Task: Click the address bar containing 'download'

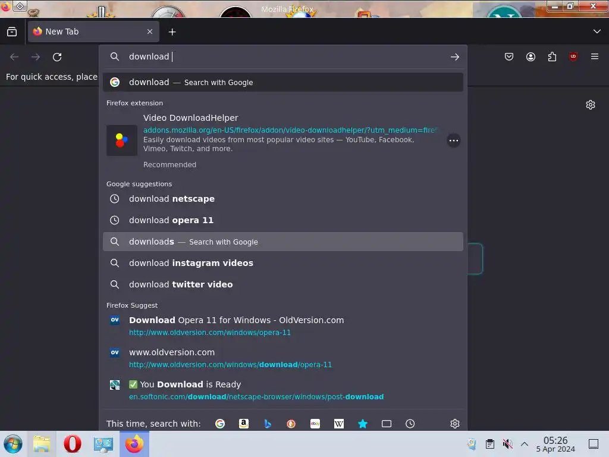Action: (x=282, y=57)
